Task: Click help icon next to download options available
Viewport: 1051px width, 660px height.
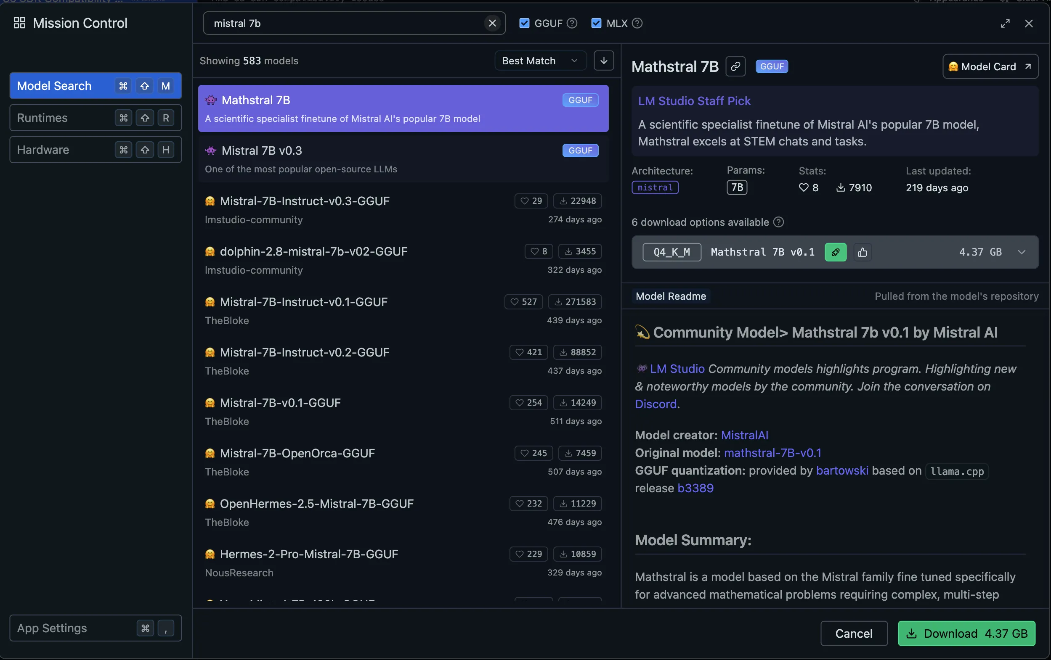Action: pyautogui.click(x=778, y=222)
